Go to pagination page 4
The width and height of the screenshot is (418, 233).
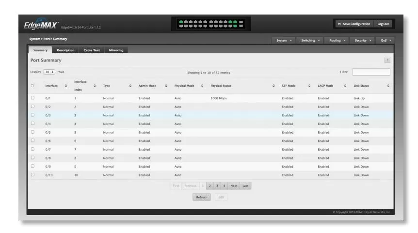pos(224,186)
